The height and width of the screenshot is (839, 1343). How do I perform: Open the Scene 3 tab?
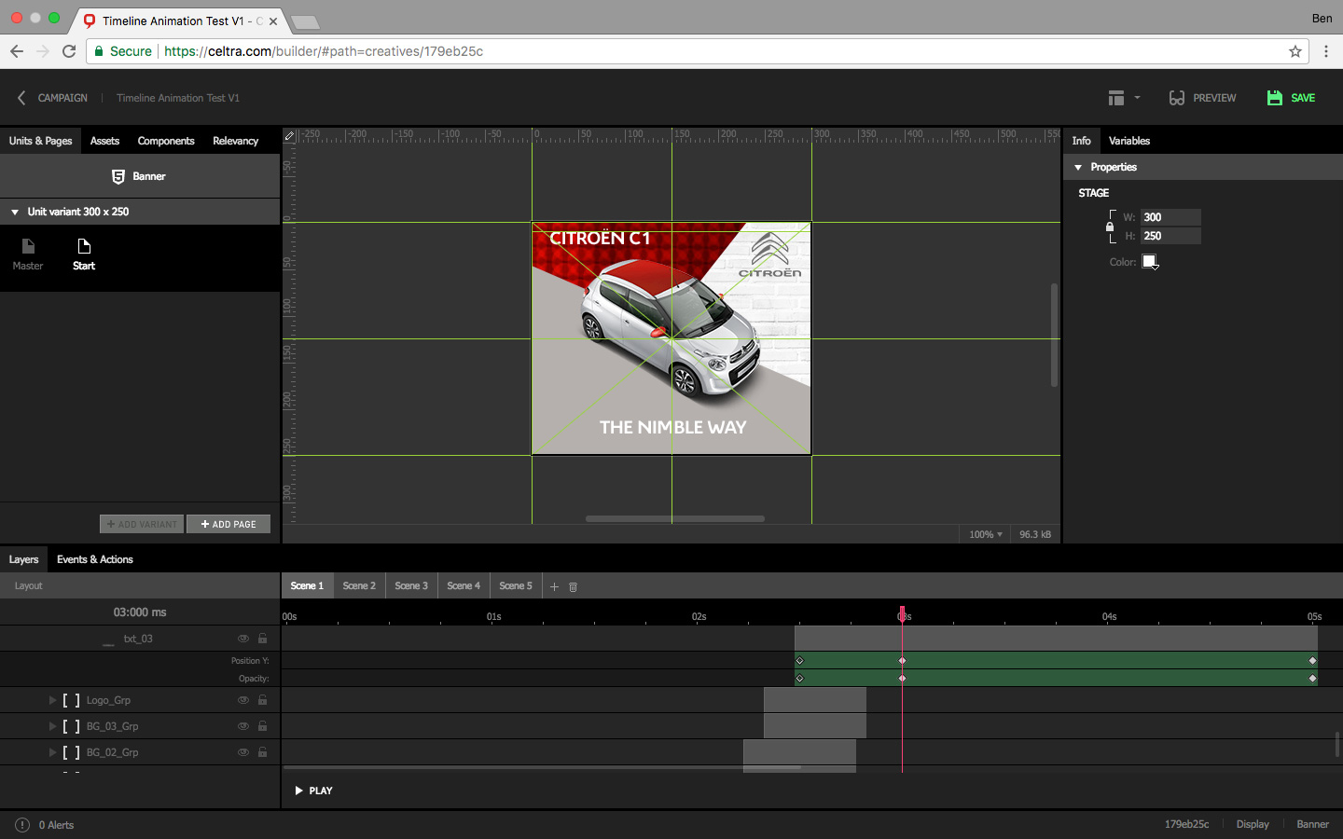click(410, 586)
